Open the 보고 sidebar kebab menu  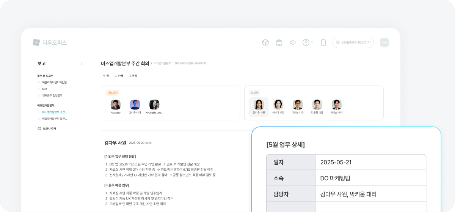pyautogui.click(x=82, y=63)
